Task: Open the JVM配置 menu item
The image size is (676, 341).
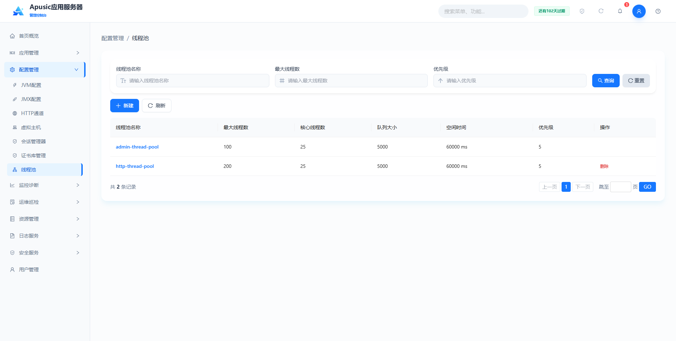Action: (45, 85)
